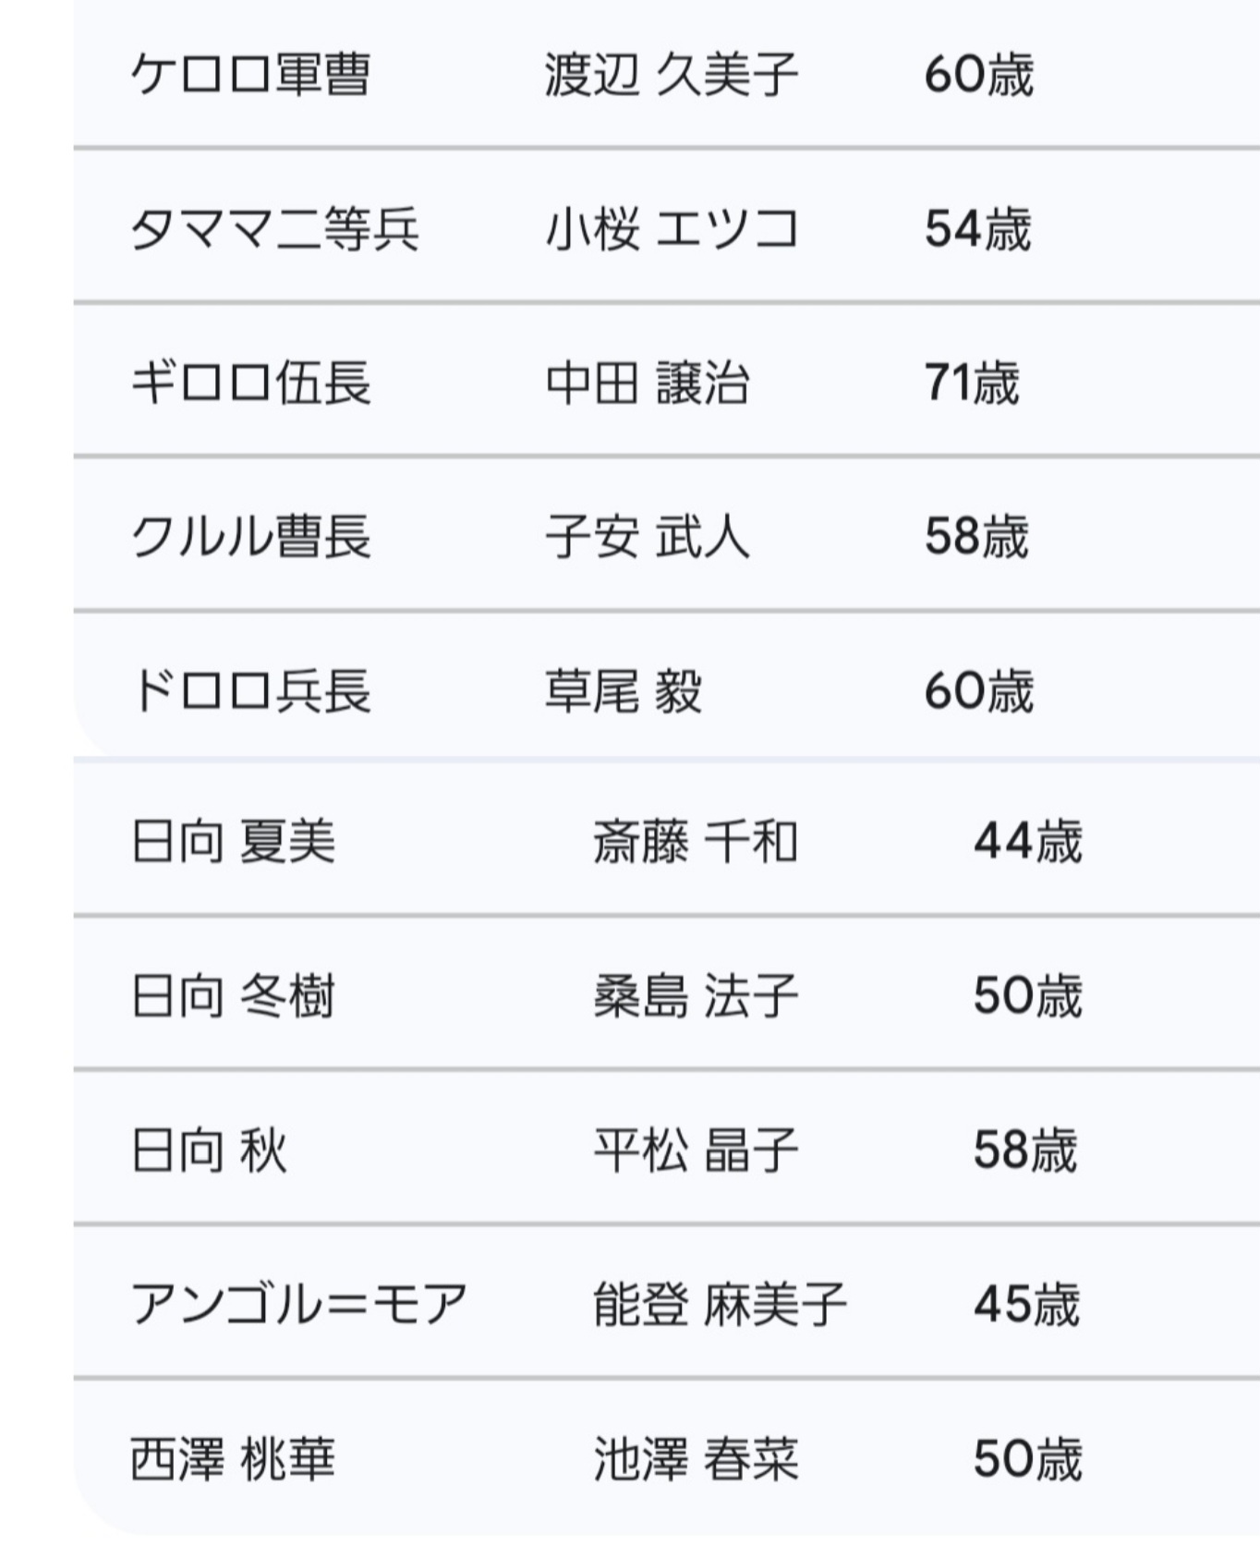The image size is (1260, 1546).
Task: Open 斎藤 千和 voice actor entry
Action: coord(696,842)
